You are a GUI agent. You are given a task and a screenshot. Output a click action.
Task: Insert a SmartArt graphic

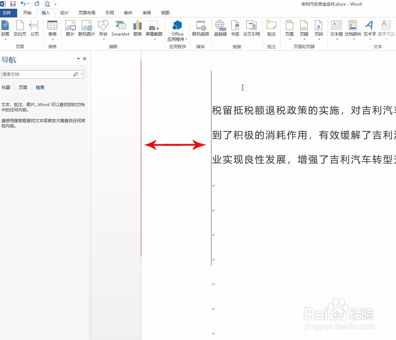[120, 28]
